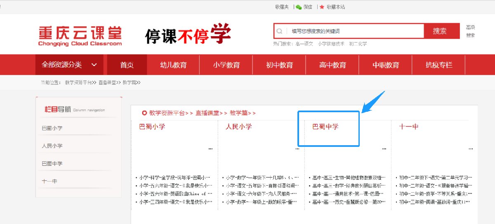Open the 高级搜索 link
This screenshot has width=495, height=224.
(470, 31)
